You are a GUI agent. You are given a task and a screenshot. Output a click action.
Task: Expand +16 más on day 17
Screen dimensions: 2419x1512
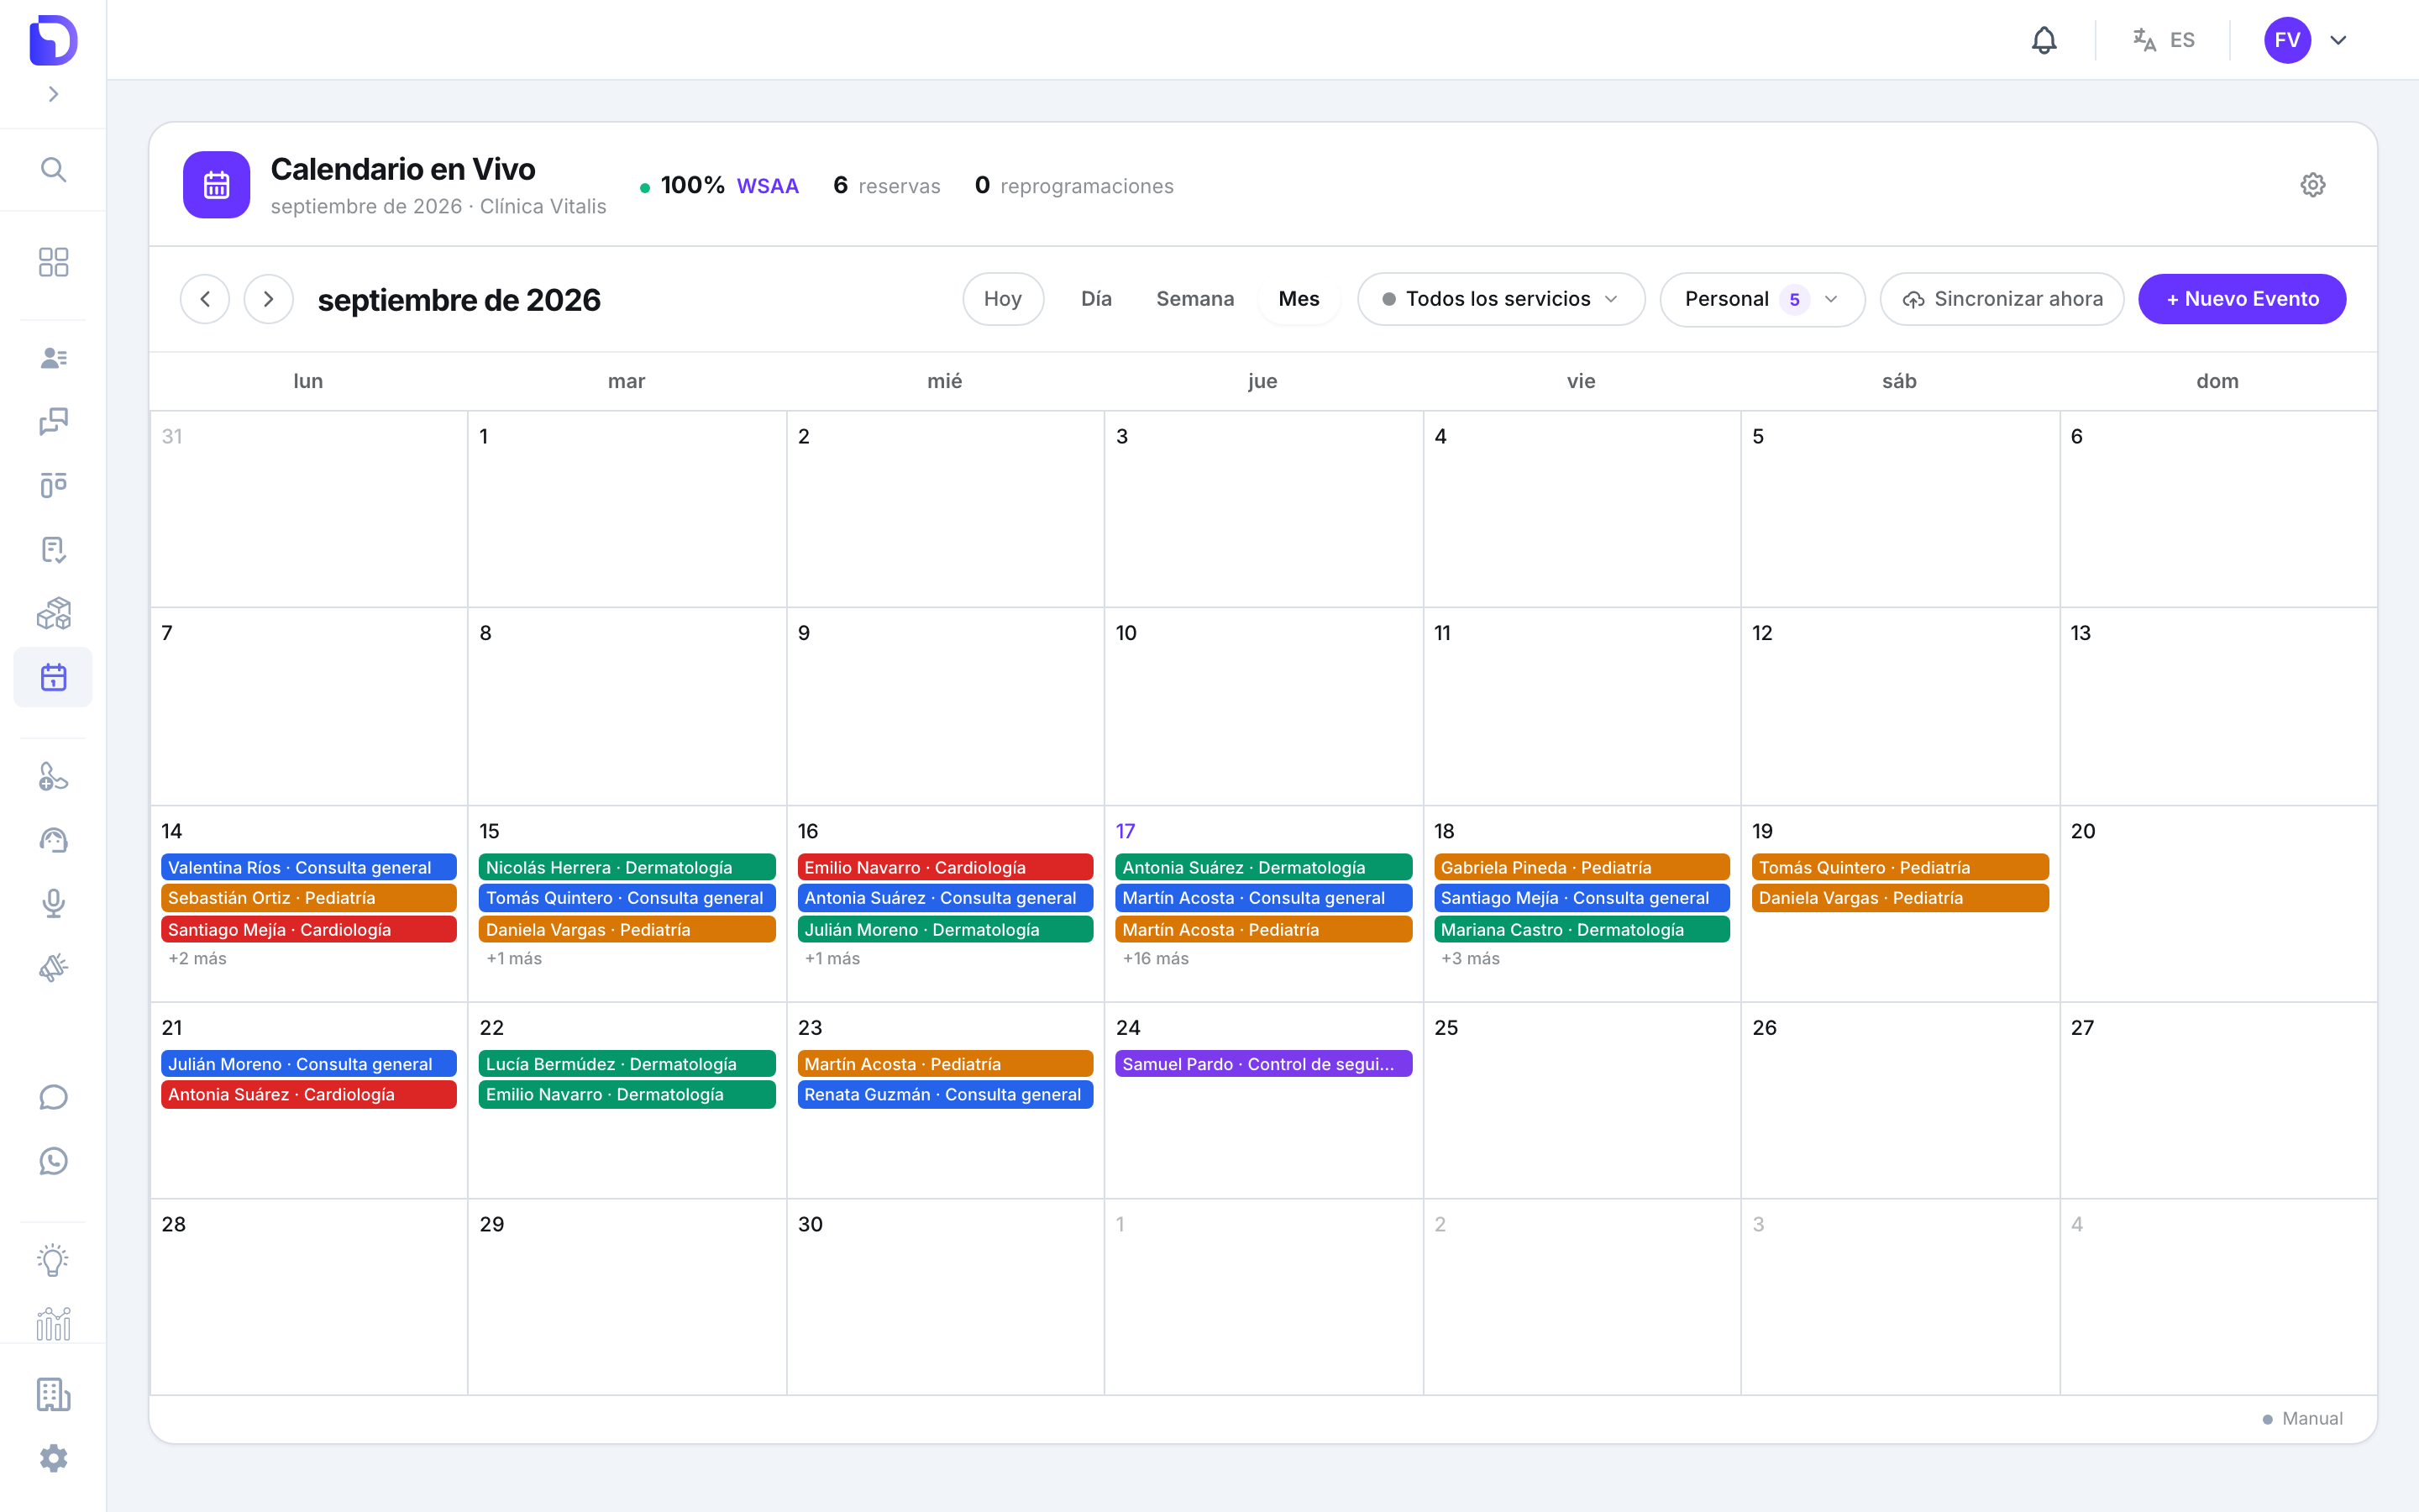click(x=1155, y=958)
